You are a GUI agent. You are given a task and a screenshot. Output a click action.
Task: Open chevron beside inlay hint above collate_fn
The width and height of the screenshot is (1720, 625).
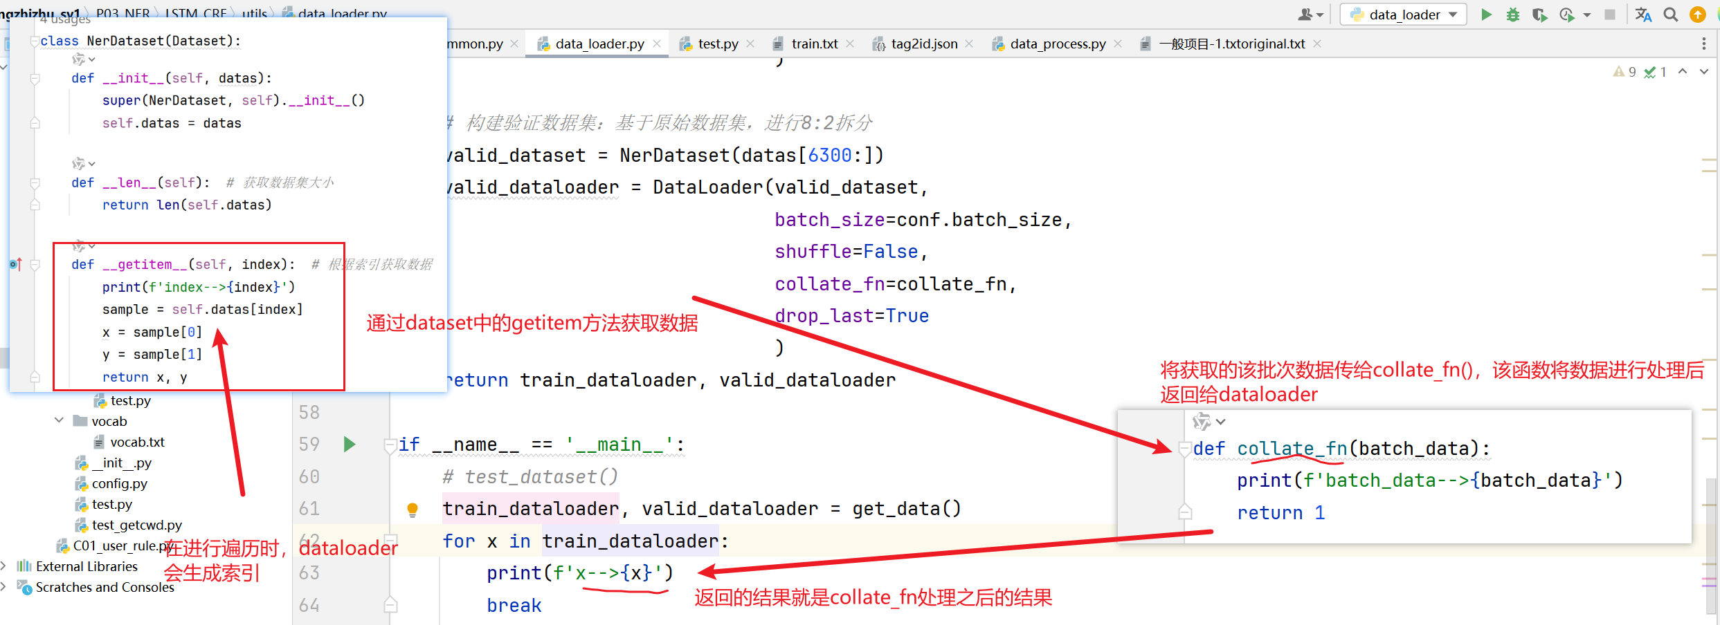[1221, 422]
